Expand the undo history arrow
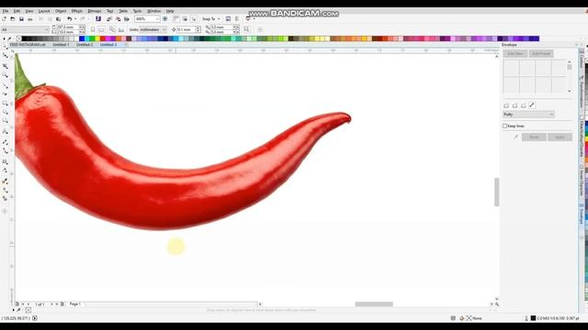Image resolution: width=588 pixels, height=330 pixels. coord(75,18)
